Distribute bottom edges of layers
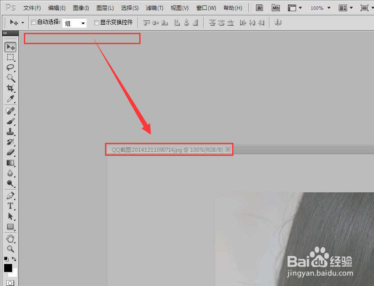Screen dimensions: 374x286 [x=230, y=23]
